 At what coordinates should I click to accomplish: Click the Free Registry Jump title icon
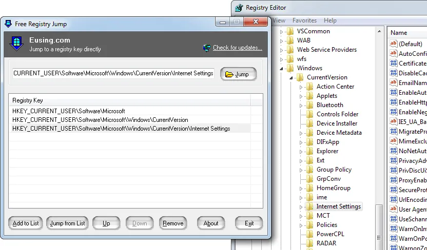[8, 24]
